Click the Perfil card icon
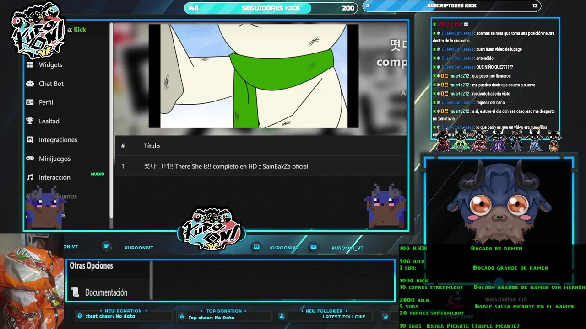The height and width of the screenshot is (329, 586). pyautogui.click(x=30, y=102)
